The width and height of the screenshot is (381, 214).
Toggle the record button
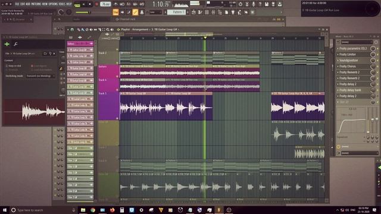click(x=96, y=4)
